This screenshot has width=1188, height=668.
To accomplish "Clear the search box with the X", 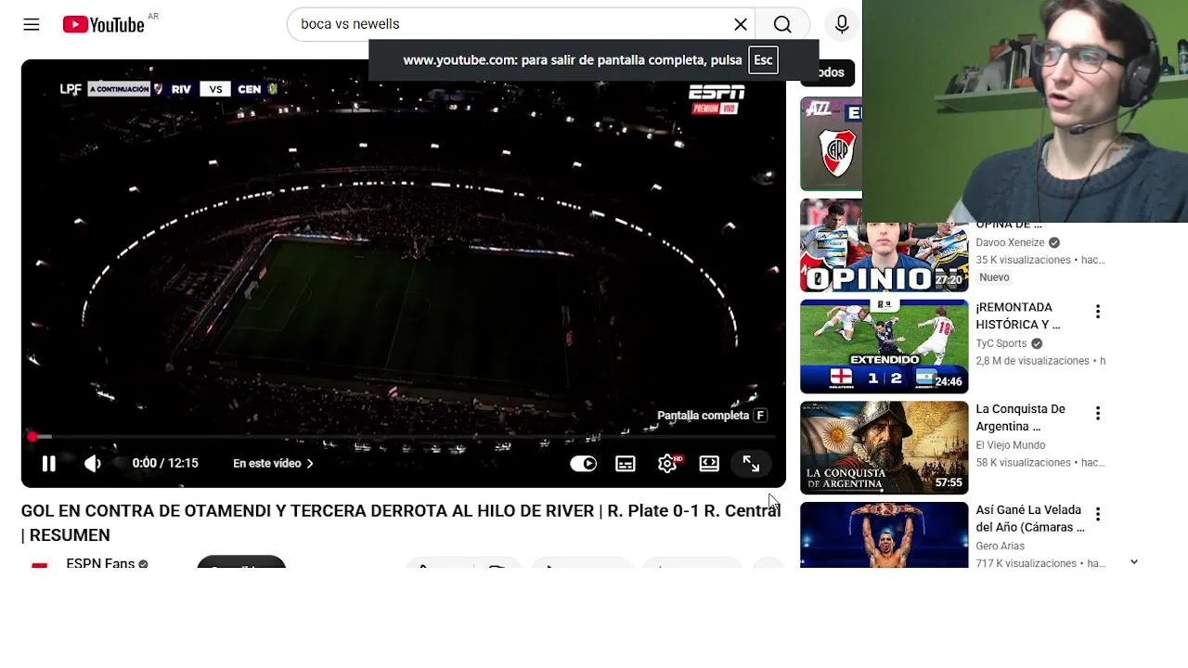I will click(x=741, y=25).
